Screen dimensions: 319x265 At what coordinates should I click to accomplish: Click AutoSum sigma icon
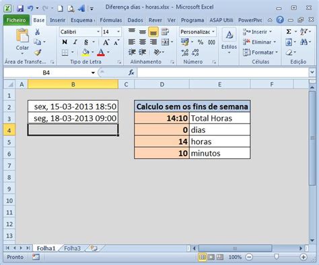tap(289, 32)
